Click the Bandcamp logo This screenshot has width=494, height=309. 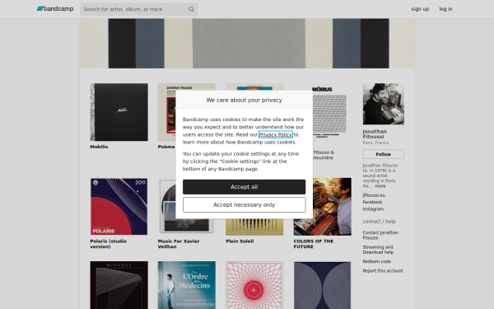[x=55, y=9]
